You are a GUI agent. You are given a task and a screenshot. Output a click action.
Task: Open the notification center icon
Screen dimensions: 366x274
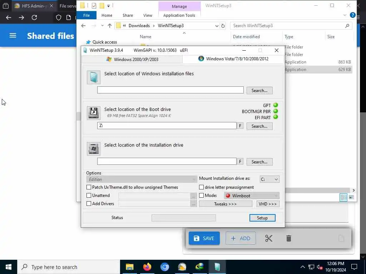354,267
